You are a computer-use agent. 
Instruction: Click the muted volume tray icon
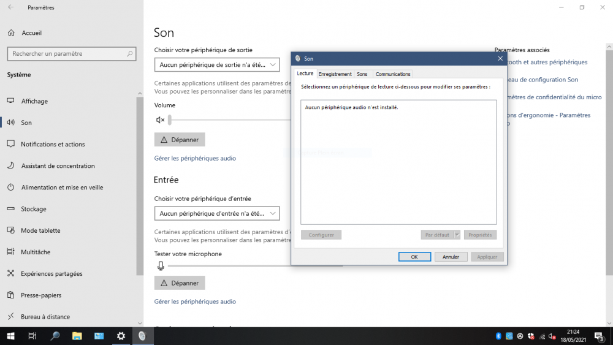click(552, 336)
